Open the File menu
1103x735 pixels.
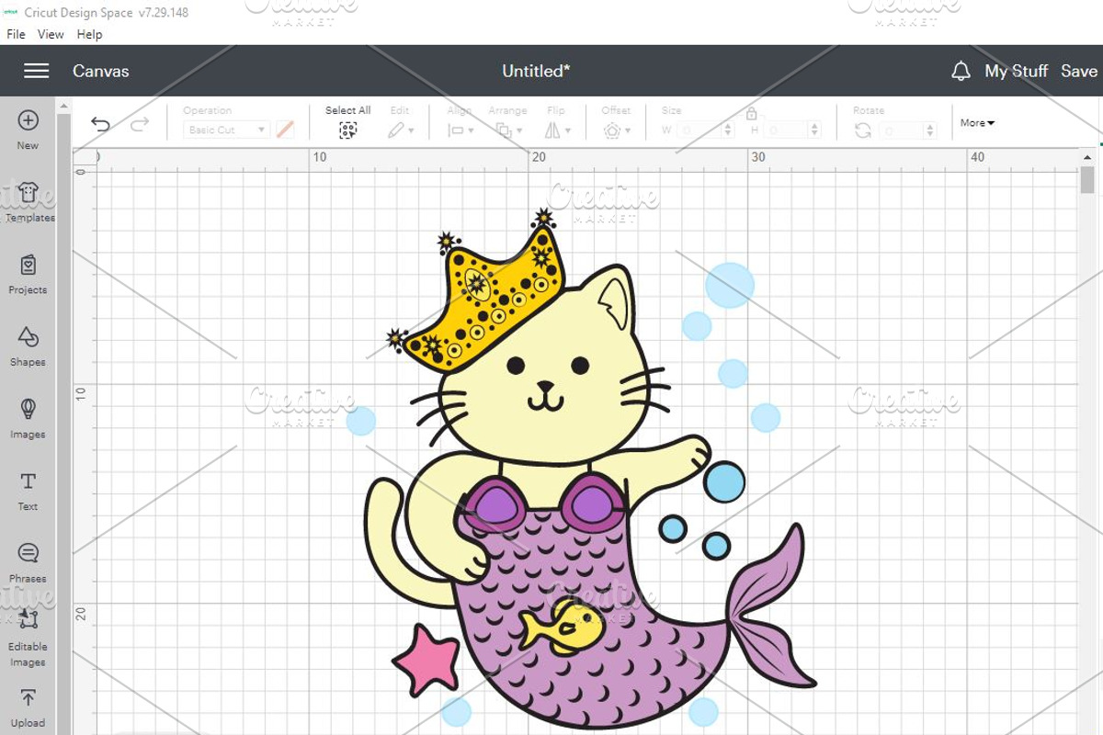click(17, 34)
